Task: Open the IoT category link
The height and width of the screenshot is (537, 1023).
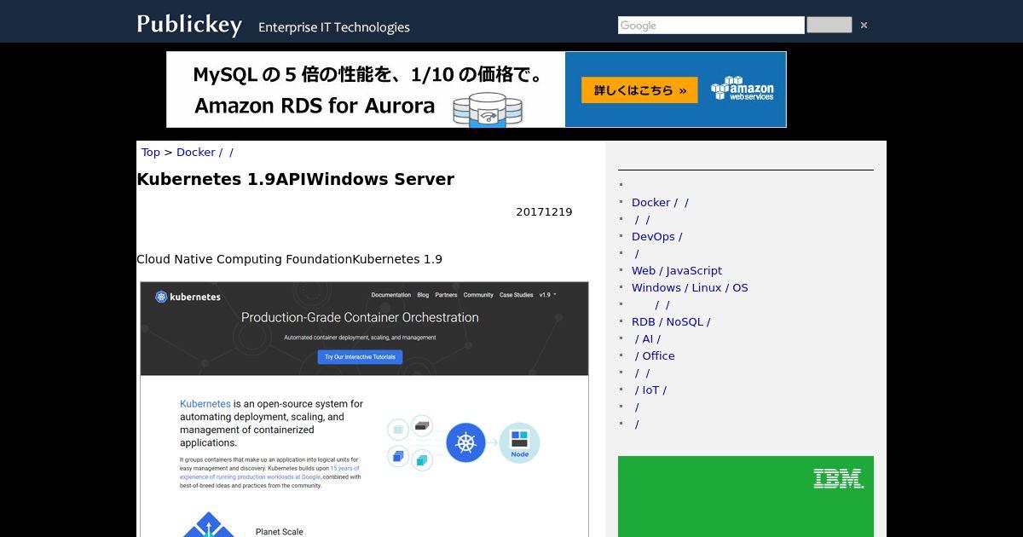Action: tap(651, 390)
